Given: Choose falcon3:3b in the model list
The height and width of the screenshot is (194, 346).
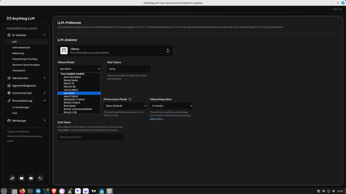Looking at the screenshot, I should click(x=79, y=87).
